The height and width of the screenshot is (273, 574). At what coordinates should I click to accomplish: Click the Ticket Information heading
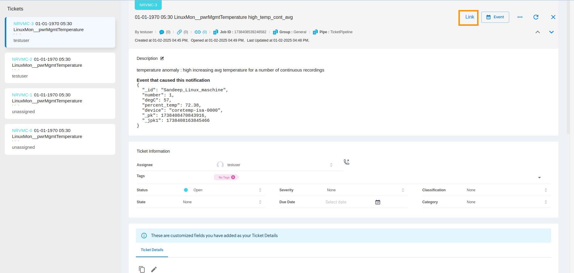point(153,151)
